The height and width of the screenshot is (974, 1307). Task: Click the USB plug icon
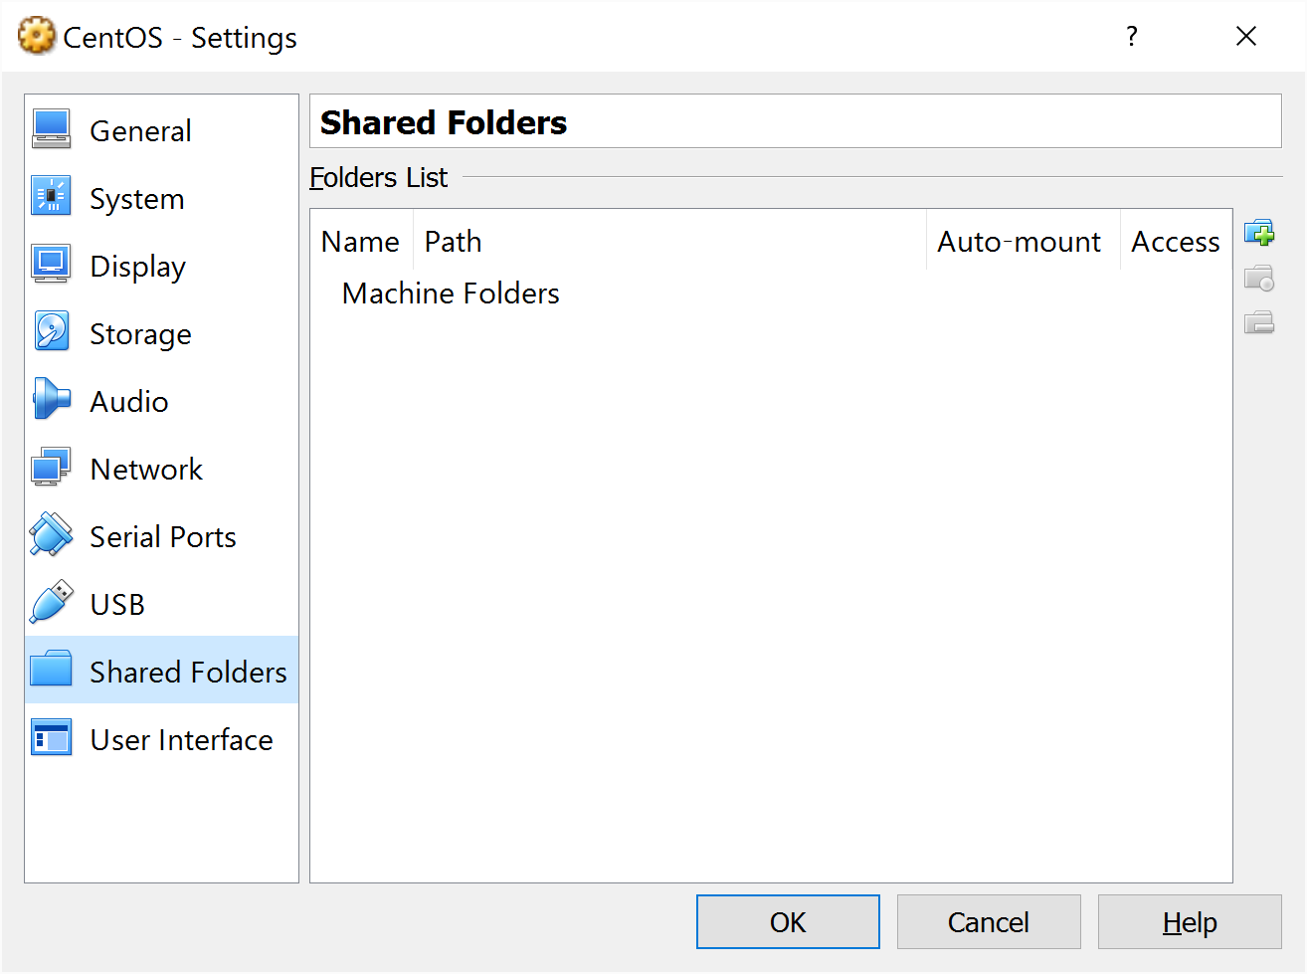51,603
